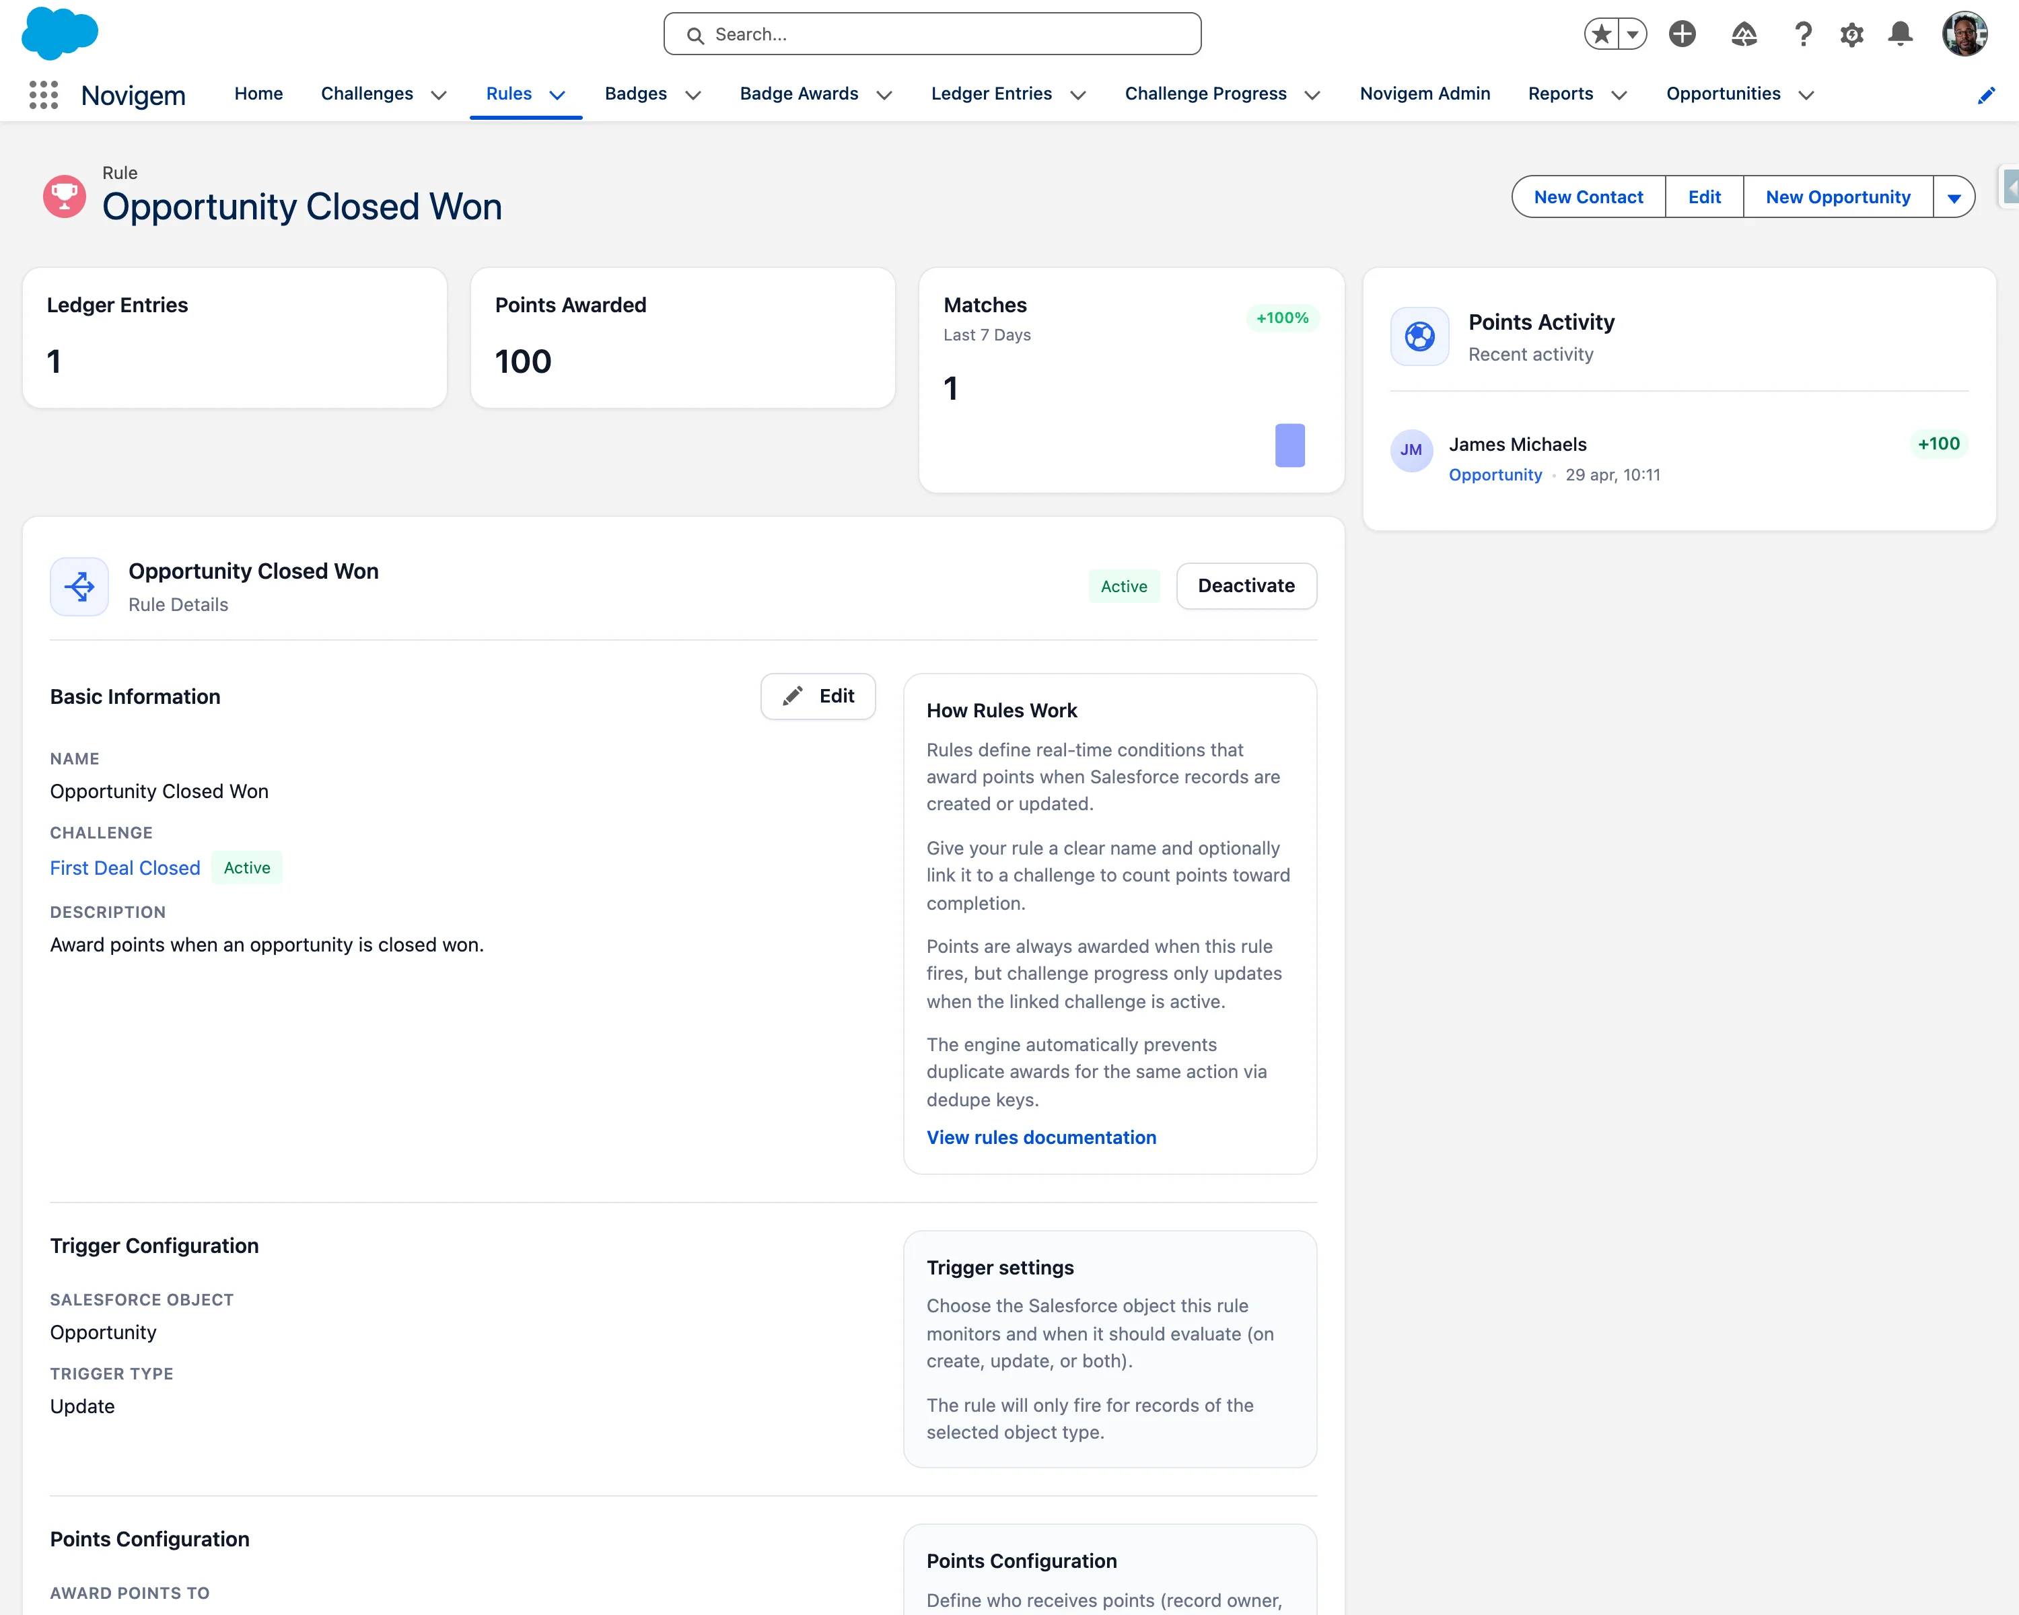This screenshot has height=1615, width=2019.
Task: Expand the Ledger Entries tab chevron
Action: pyautogui.click(x=1078, y=95)
